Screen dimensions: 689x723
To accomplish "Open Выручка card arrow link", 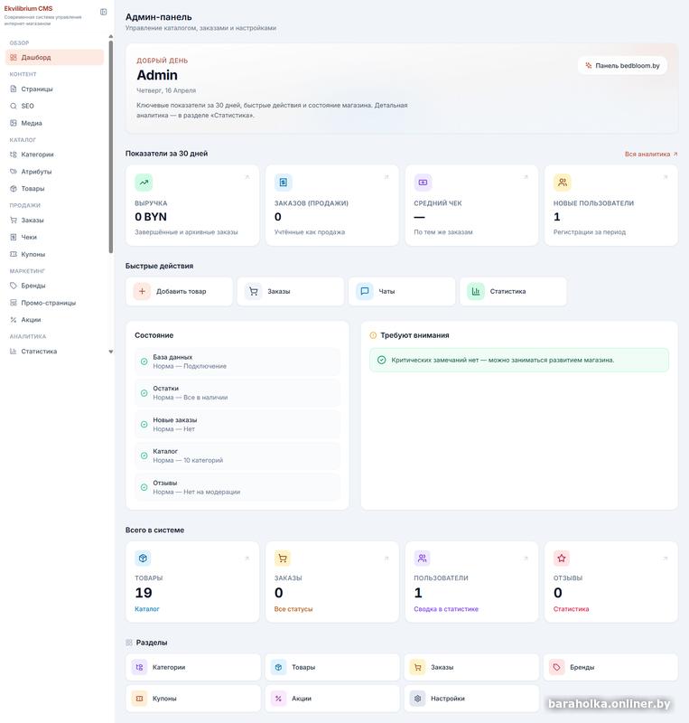I will pyautogui.click(x=247, y=177).
